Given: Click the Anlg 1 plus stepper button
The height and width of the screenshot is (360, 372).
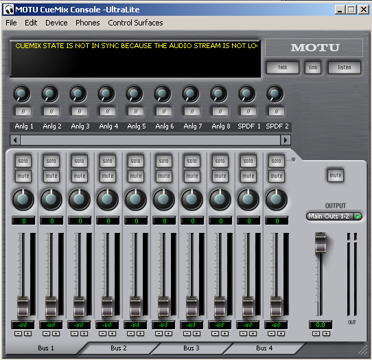Looking at the screenshot, I should 27,334.
